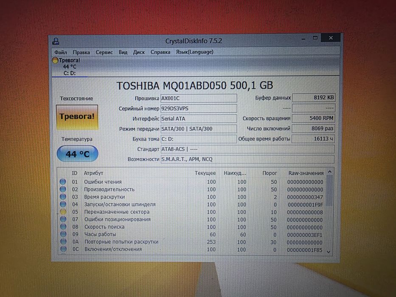
Task: Click the Буква тома field C: D:
Action: pyautogui.click(x=199, y=139)
